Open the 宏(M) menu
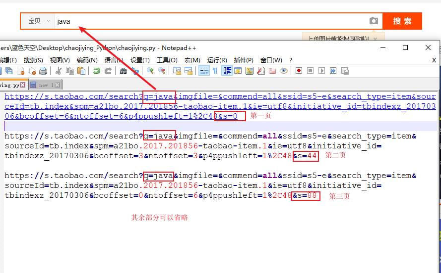 [192, 60]
